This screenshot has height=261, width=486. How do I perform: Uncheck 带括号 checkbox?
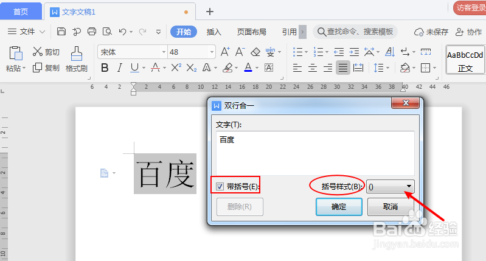(x=220, y=186)
